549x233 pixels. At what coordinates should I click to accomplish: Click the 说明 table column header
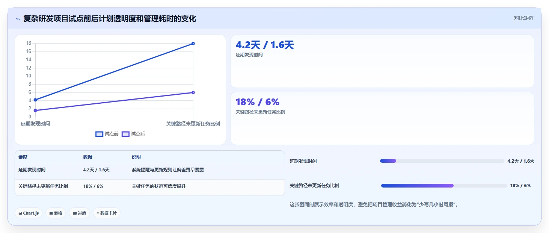[x=136, y=157]
